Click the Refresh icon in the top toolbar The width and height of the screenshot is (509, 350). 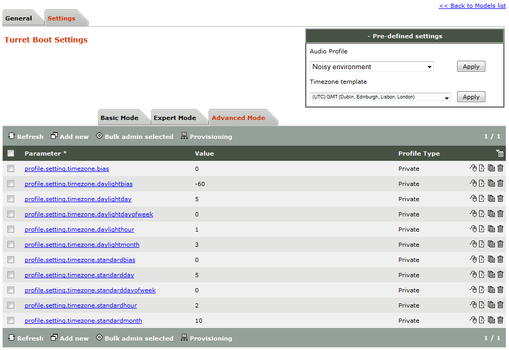pos(12,136)
